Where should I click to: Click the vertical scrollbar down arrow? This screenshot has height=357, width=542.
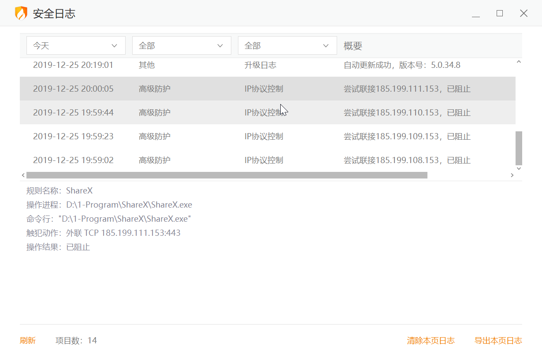click(519, 168)
